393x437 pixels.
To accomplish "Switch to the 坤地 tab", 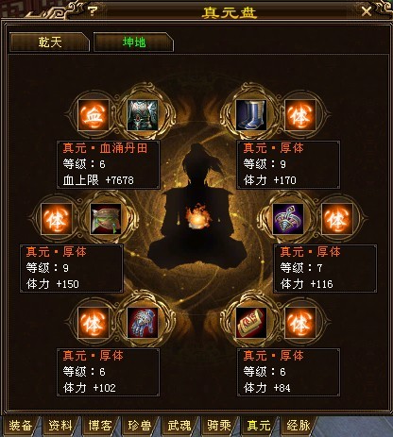I will tap(133, 42).
